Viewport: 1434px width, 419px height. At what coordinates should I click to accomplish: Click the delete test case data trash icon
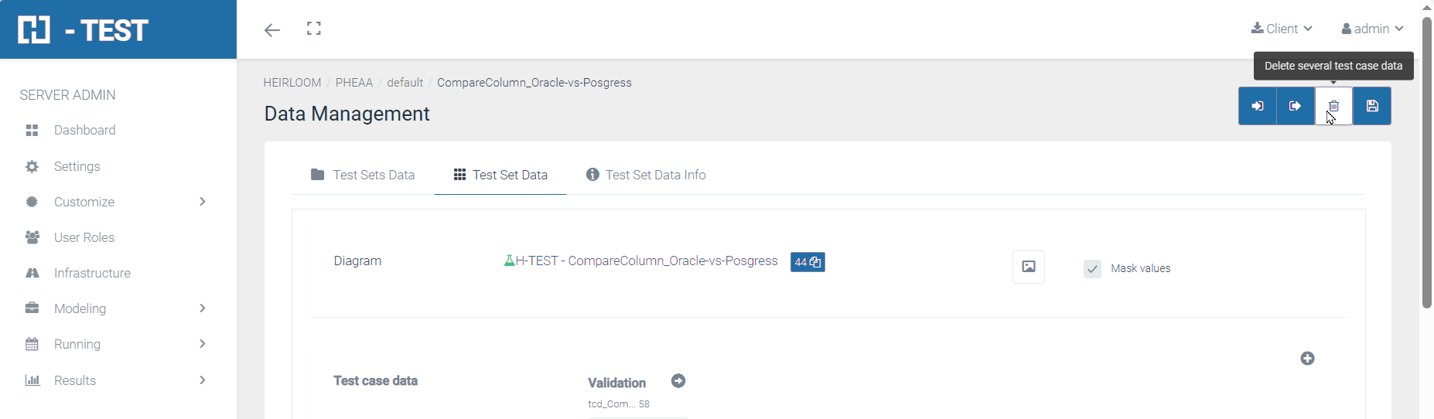(x=1333, y=107)
